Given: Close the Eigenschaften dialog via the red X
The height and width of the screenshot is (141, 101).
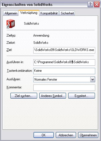Looking at the screenshot, I should 97,4.
